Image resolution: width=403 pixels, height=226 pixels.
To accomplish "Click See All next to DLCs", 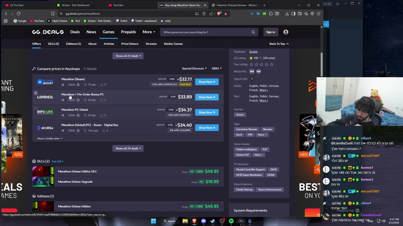I will (x=57, y=161).
